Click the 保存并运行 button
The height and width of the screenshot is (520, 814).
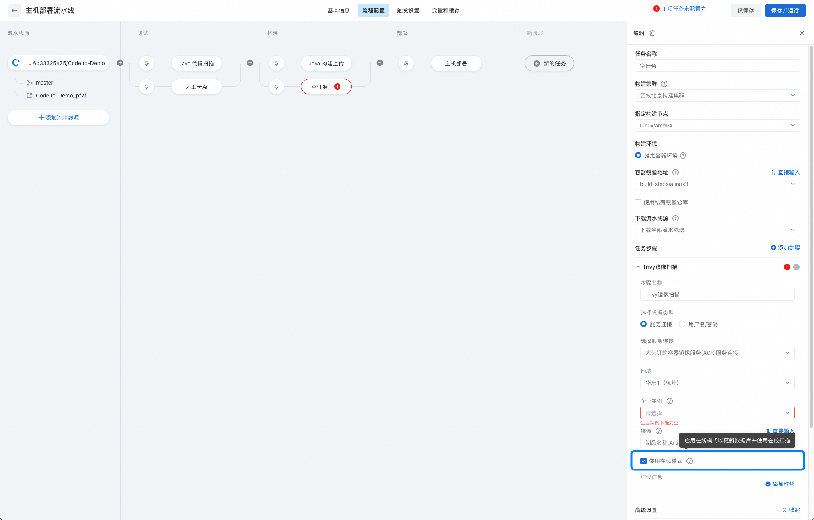coord(785,11)
